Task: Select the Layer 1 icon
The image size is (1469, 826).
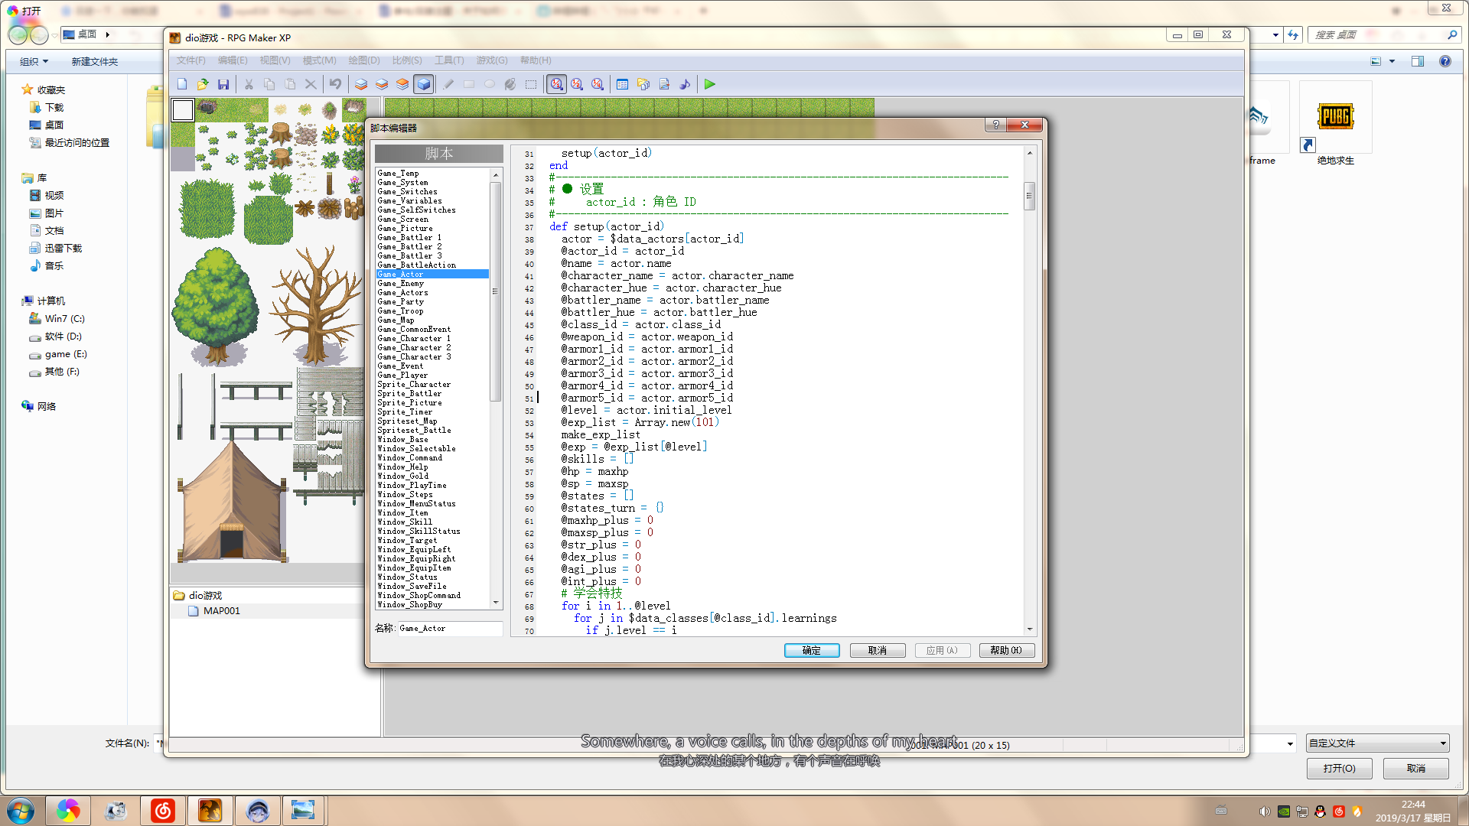Action: pyautogui.click(x=361, y=84)
